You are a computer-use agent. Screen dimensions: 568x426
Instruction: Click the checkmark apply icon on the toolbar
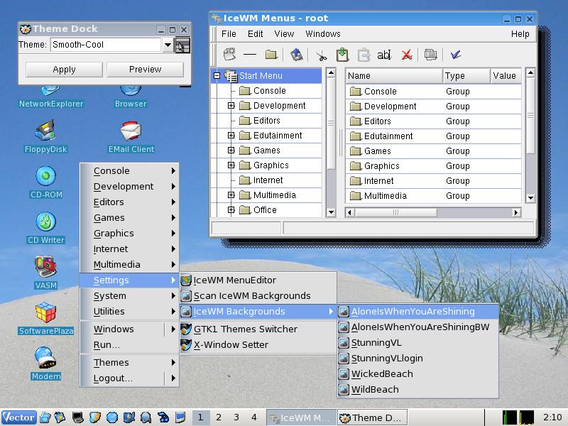(x=455, y=55)
